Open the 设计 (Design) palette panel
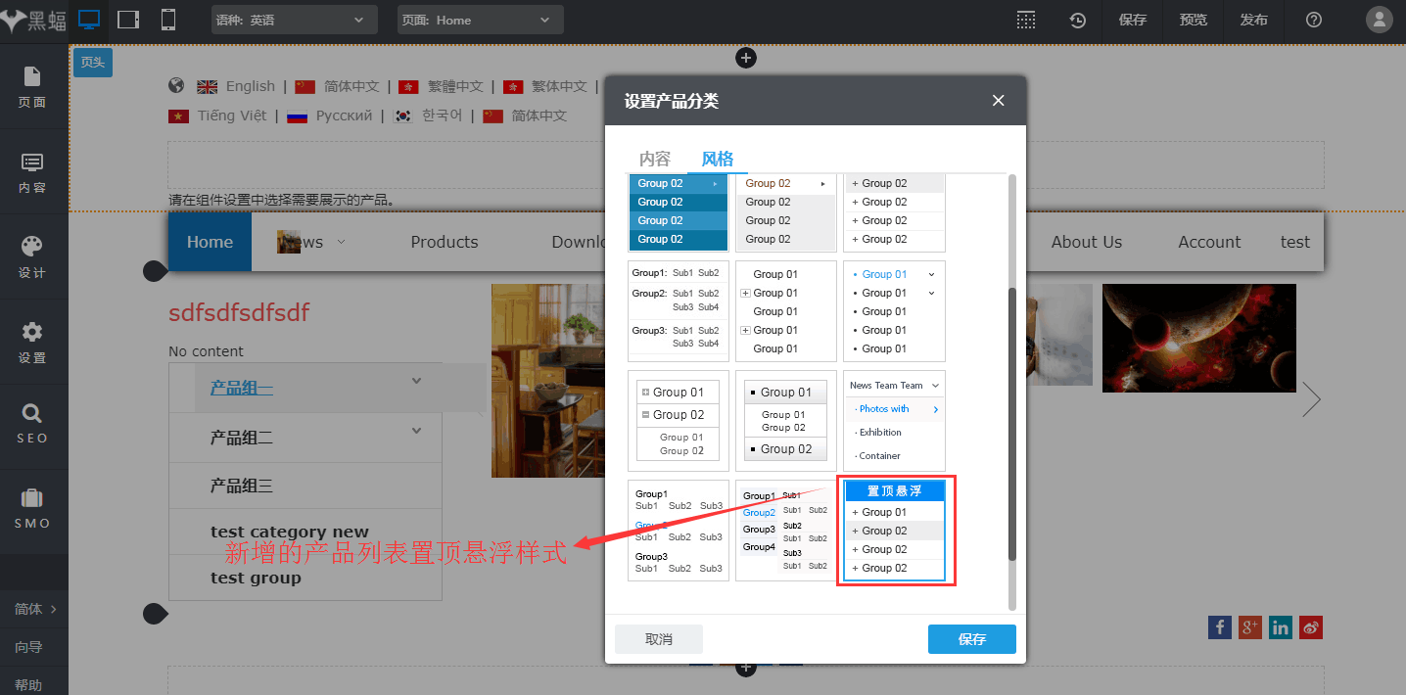Screen dimensions: 1406x695 (x=32, y=256)
